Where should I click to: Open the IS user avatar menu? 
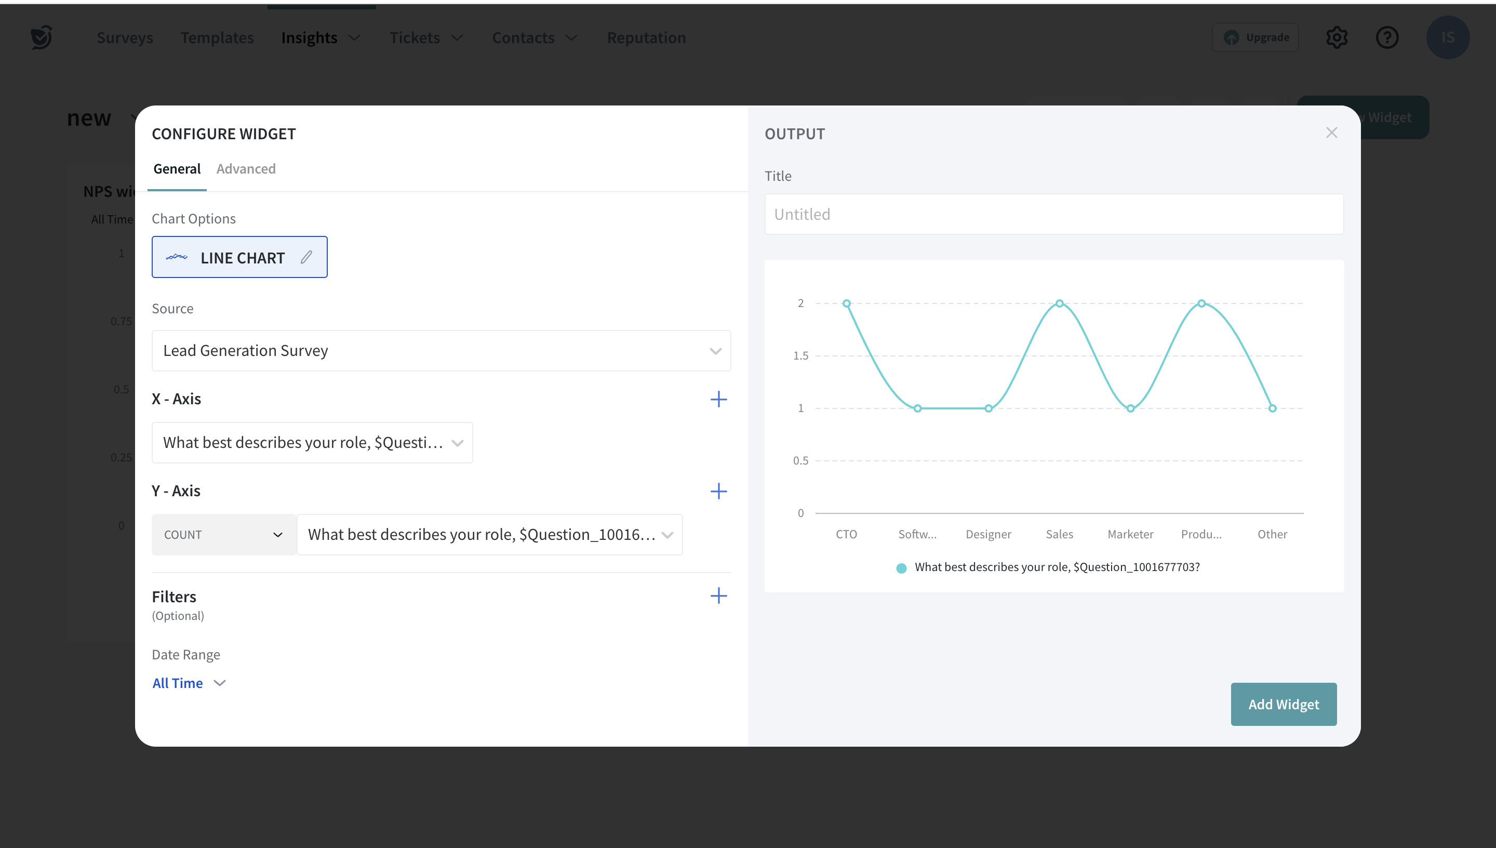pyautogui.click(x=1447, y=38)
